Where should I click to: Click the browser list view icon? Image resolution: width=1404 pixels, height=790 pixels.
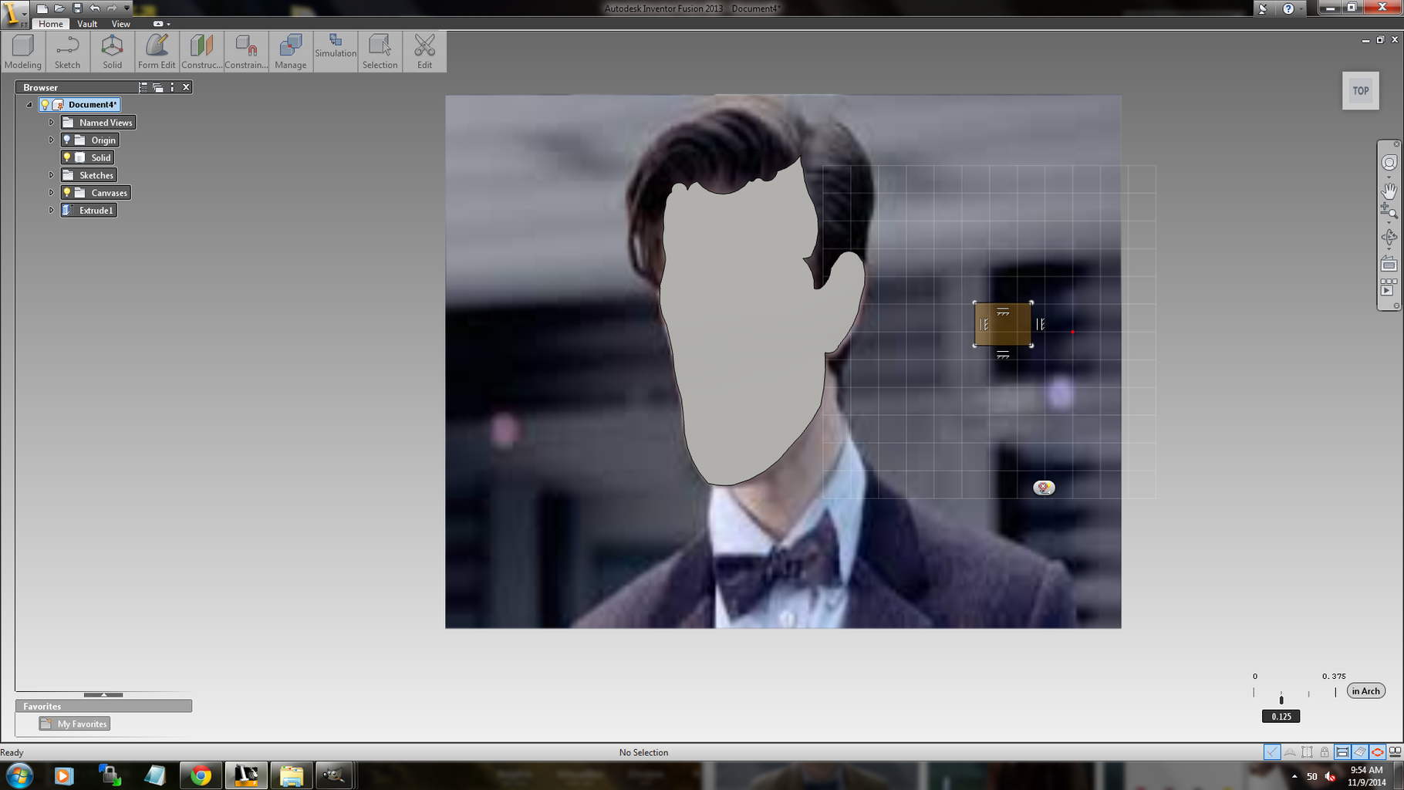[143, 87]
